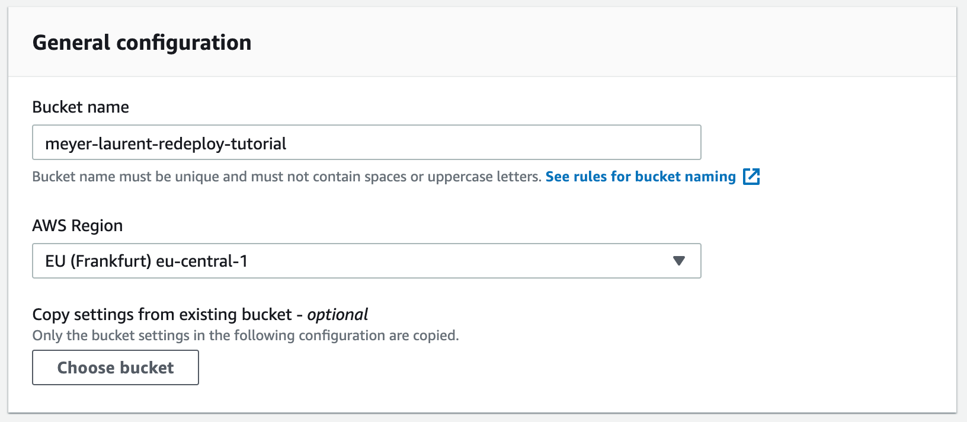Screen dimensions: 967x422
Task: Click the eu-central-1 region code
Action: (202, 261)
